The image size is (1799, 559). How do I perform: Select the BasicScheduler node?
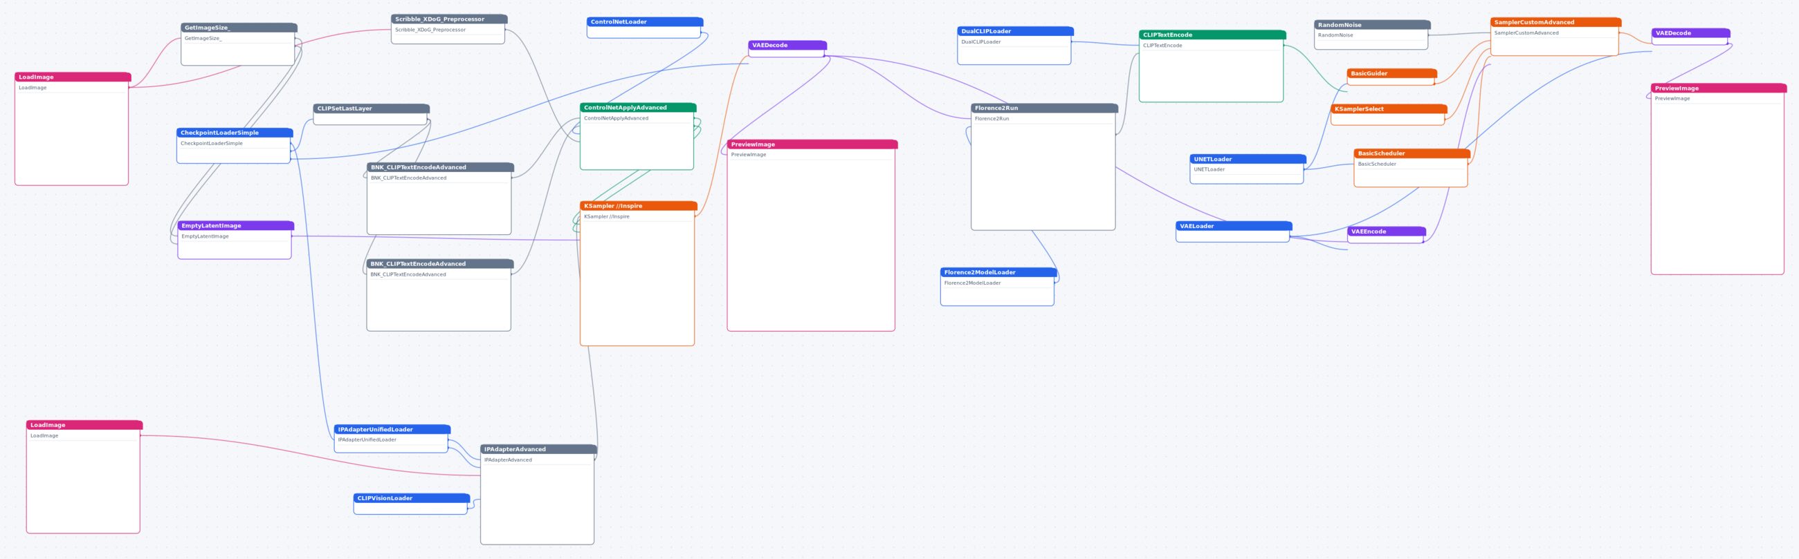1412,168
